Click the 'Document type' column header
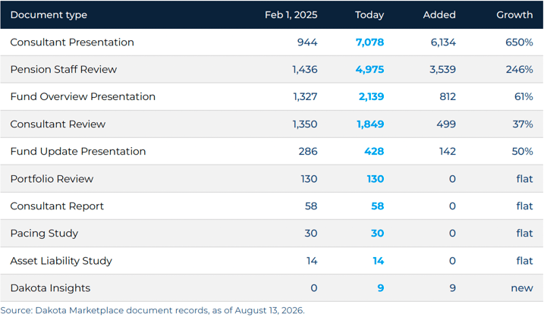The height and width of the screenshot is (317, 544). (49, 15)
